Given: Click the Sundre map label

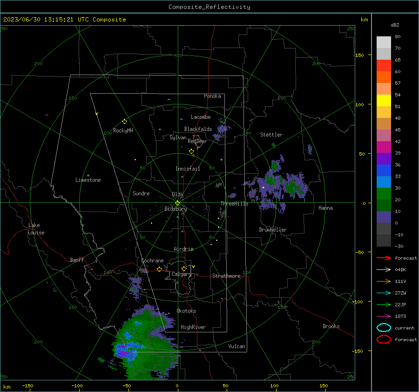Looking at the screenshot, I should (x=141, y=193).
